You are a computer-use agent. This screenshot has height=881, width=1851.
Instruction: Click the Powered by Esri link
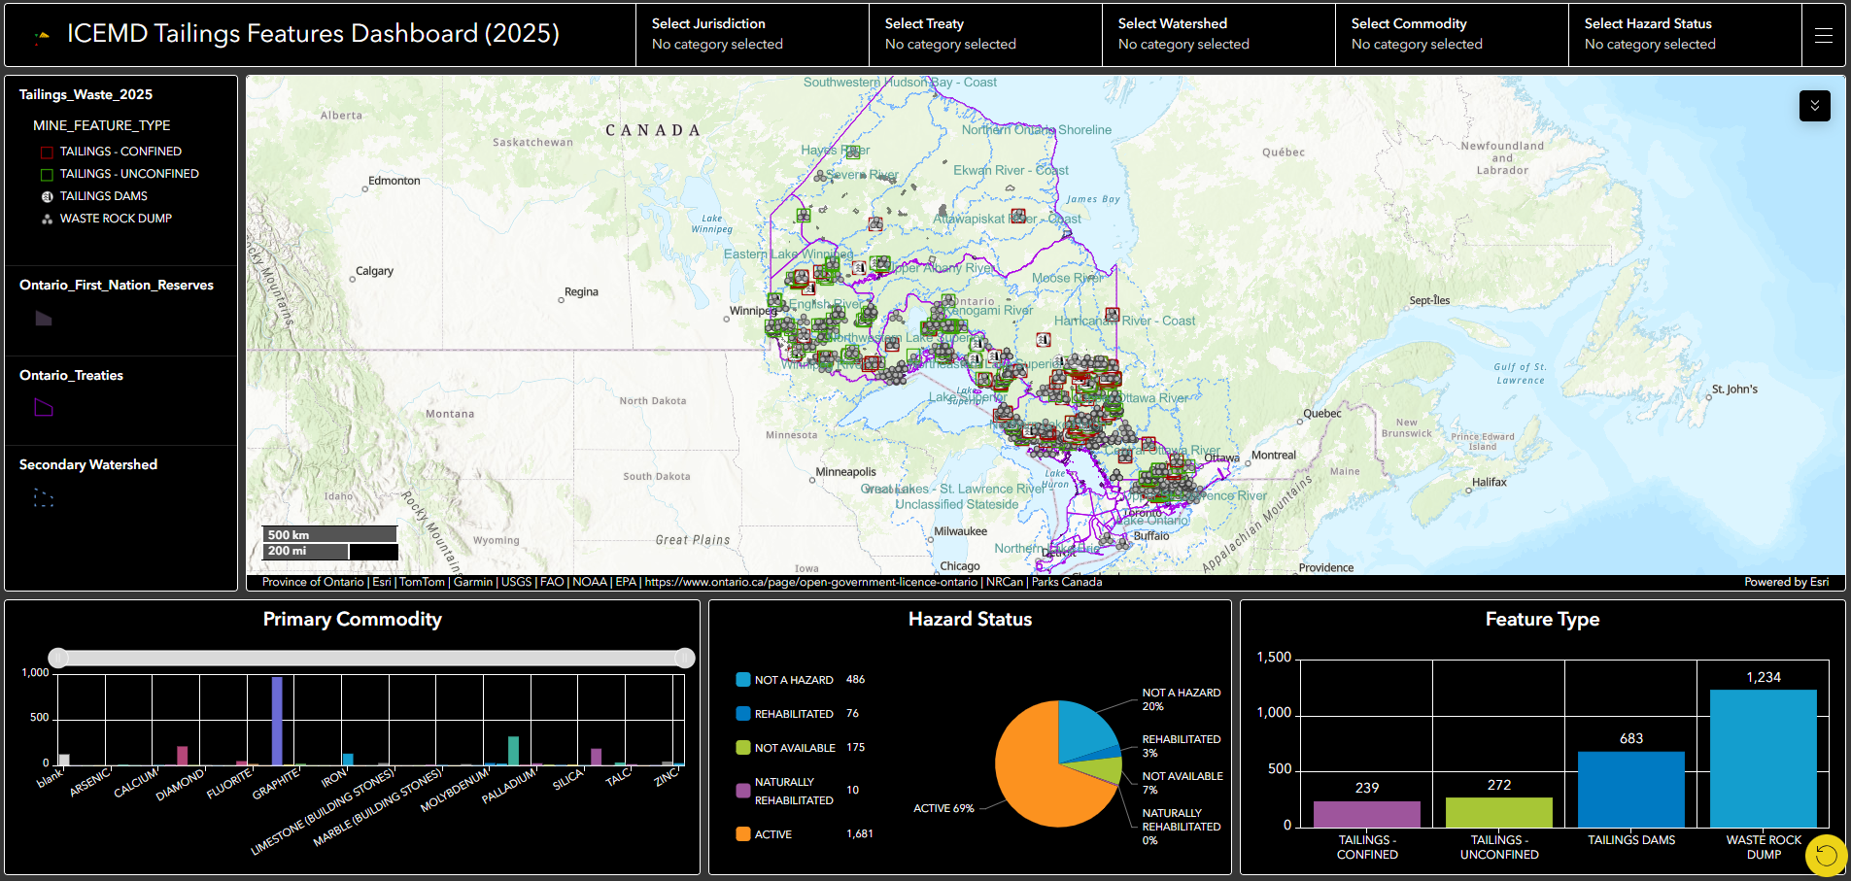tap(1786, 582)
